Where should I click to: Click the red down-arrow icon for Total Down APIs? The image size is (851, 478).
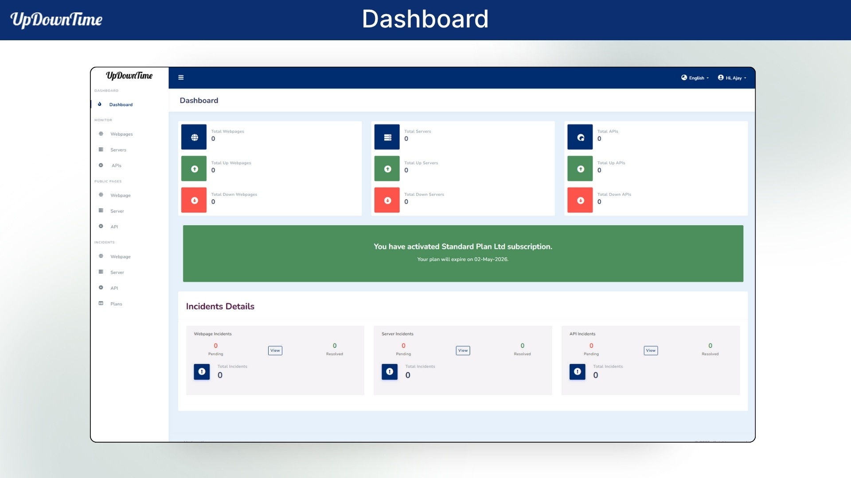580,200
